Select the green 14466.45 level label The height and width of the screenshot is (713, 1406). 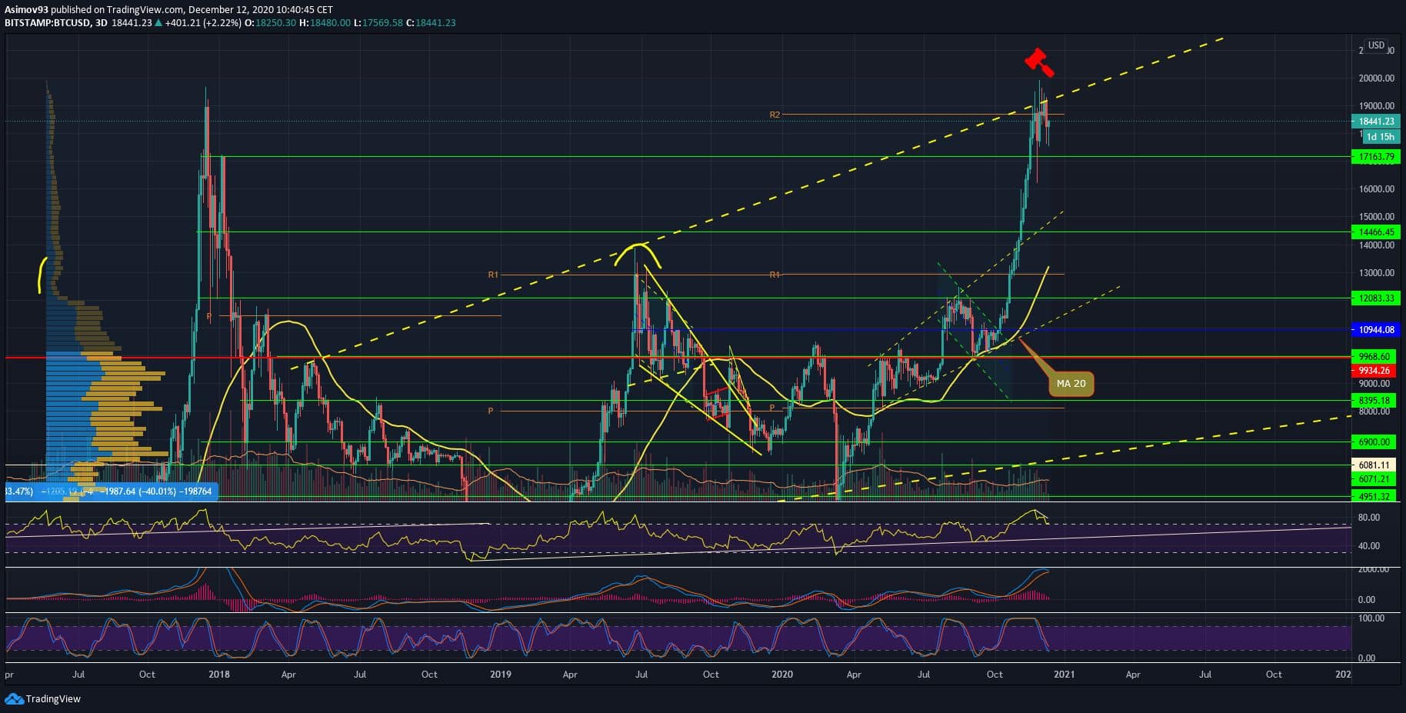tap(1376, 232)
